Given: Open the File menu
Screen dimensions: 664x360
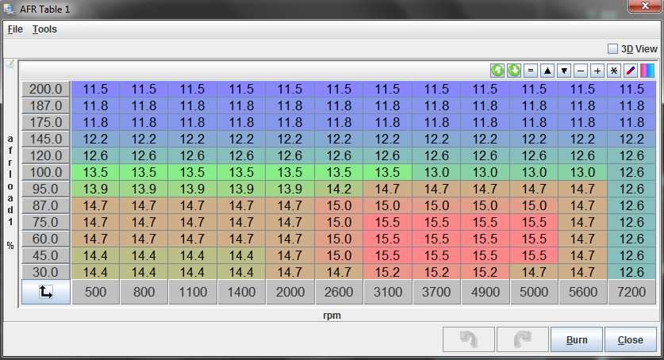Looking at the screenshot, I should point(15,29).
